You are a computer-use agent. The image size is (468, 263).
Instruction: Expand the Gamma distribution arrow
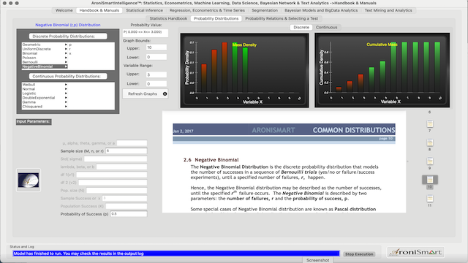66,102
